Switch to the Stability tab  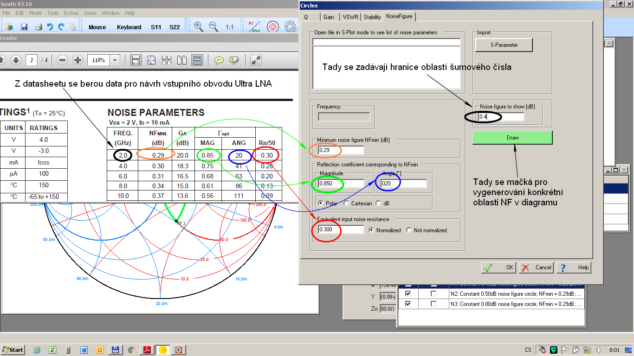[372, 17]
